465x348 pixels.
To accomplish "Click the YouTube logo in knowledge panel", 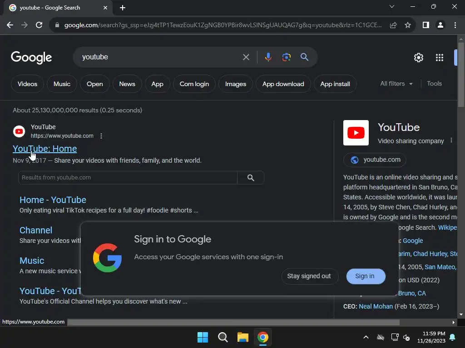I will [356, 133].
